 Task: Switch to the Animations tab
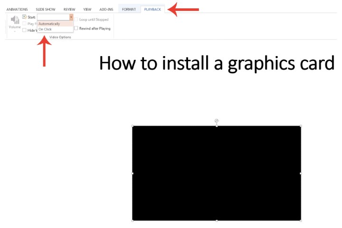point(17,9)
